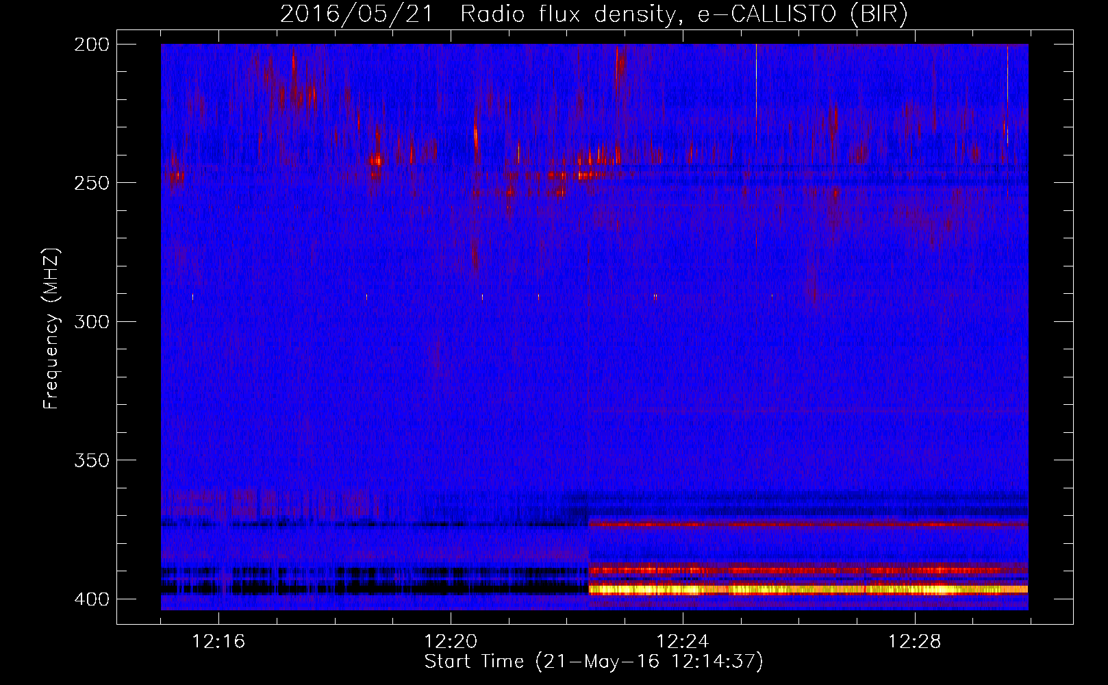Click the 200 frequency tick label
This screenshot has height=685, width=1108.
(91, 45)
